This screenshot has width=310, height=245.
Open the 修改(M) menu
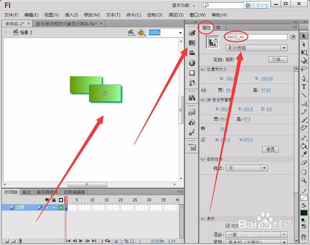click(x=92, y=15)
